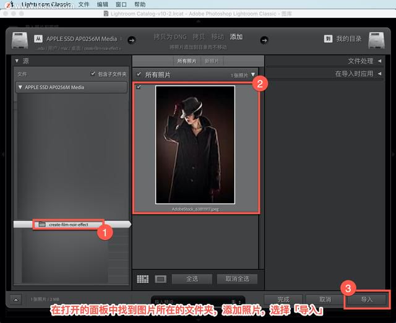Switch to 所有照片 tab

click(x=187, y=61)
